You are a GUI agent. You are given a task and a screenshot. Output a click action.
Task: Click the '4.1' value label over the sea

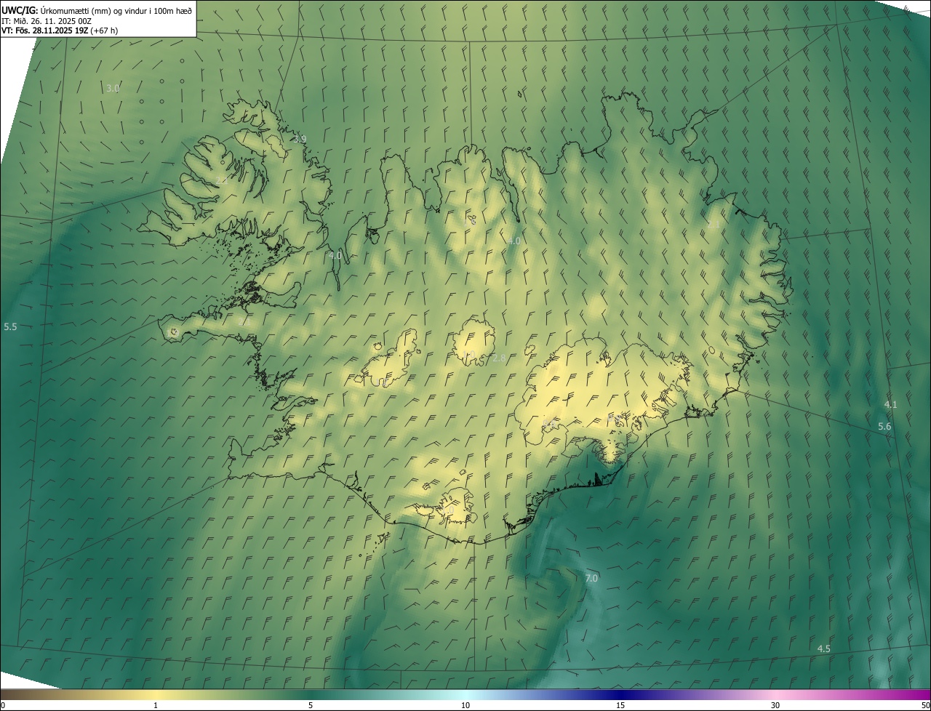(890, 404)
